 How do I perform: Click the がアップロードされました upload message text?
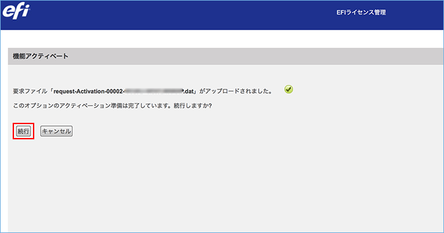pos(235,91)
